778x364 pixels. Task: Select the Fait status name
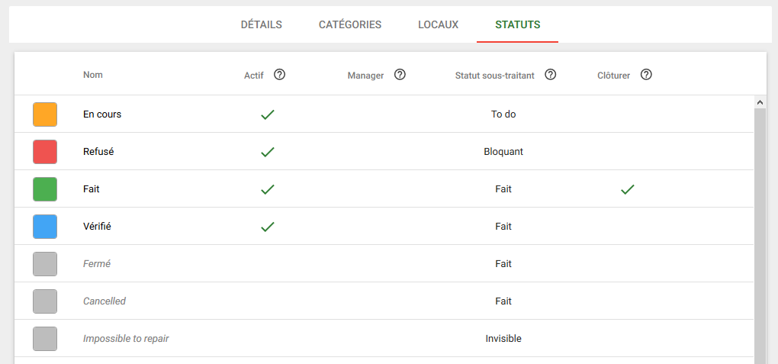[x=92, y=189]
